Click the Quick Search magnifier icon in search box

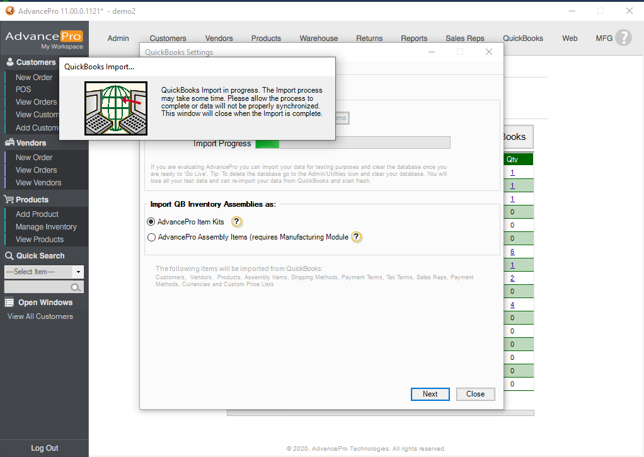click(76, 287)
